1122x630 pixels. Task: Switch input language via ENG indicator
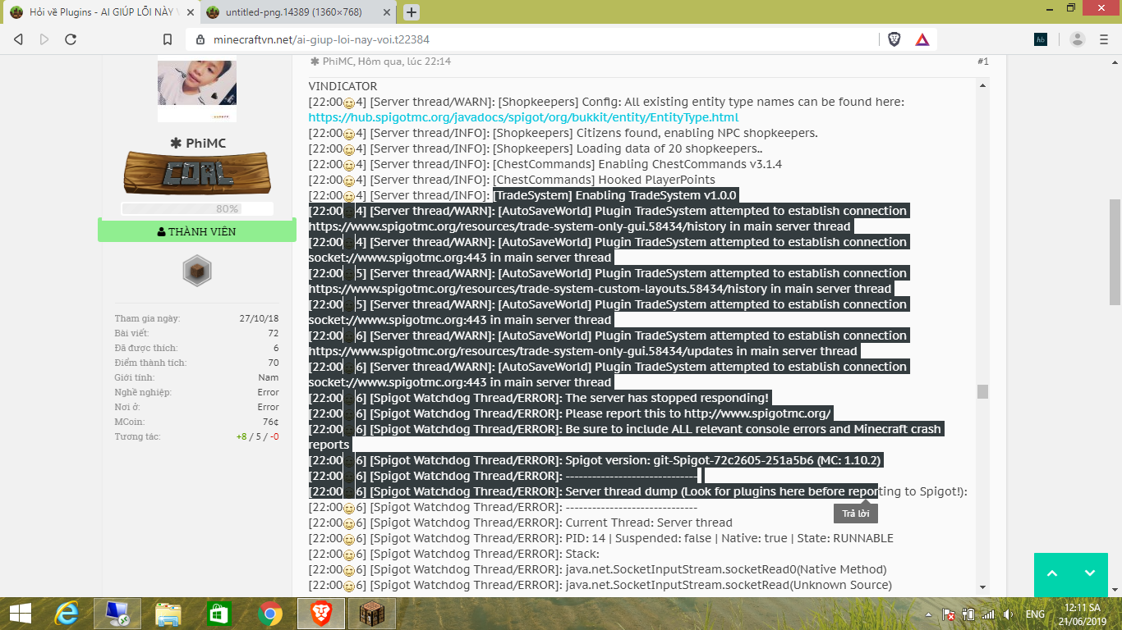tap(1035, 614)
